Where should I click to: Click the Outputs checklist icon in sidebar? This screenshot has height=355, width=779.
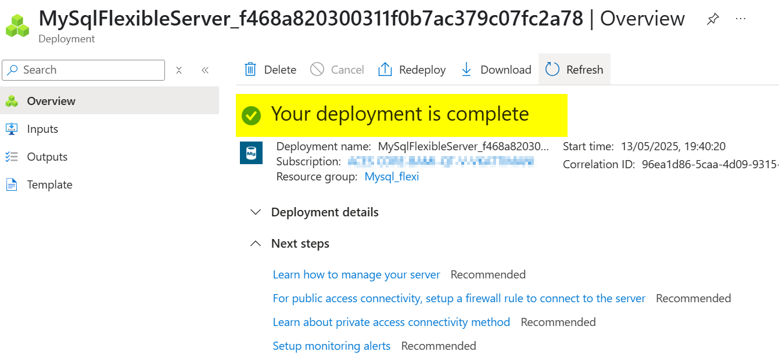[12, 157]
